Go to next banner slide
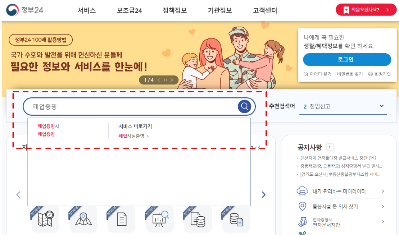The height and width of the screenshot is (235, 399). 172,80
